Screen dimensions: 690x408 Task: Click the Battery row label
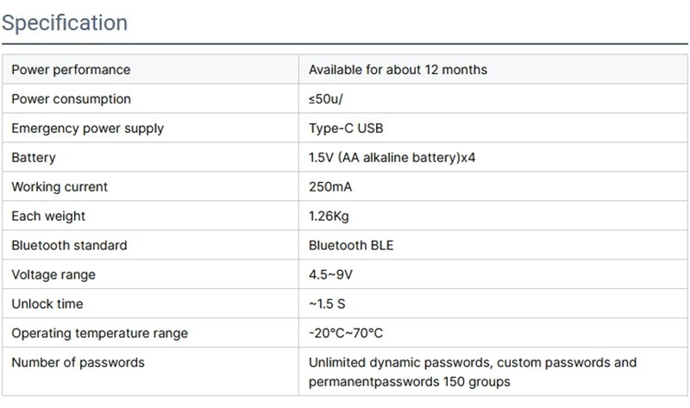coord(34,158)
